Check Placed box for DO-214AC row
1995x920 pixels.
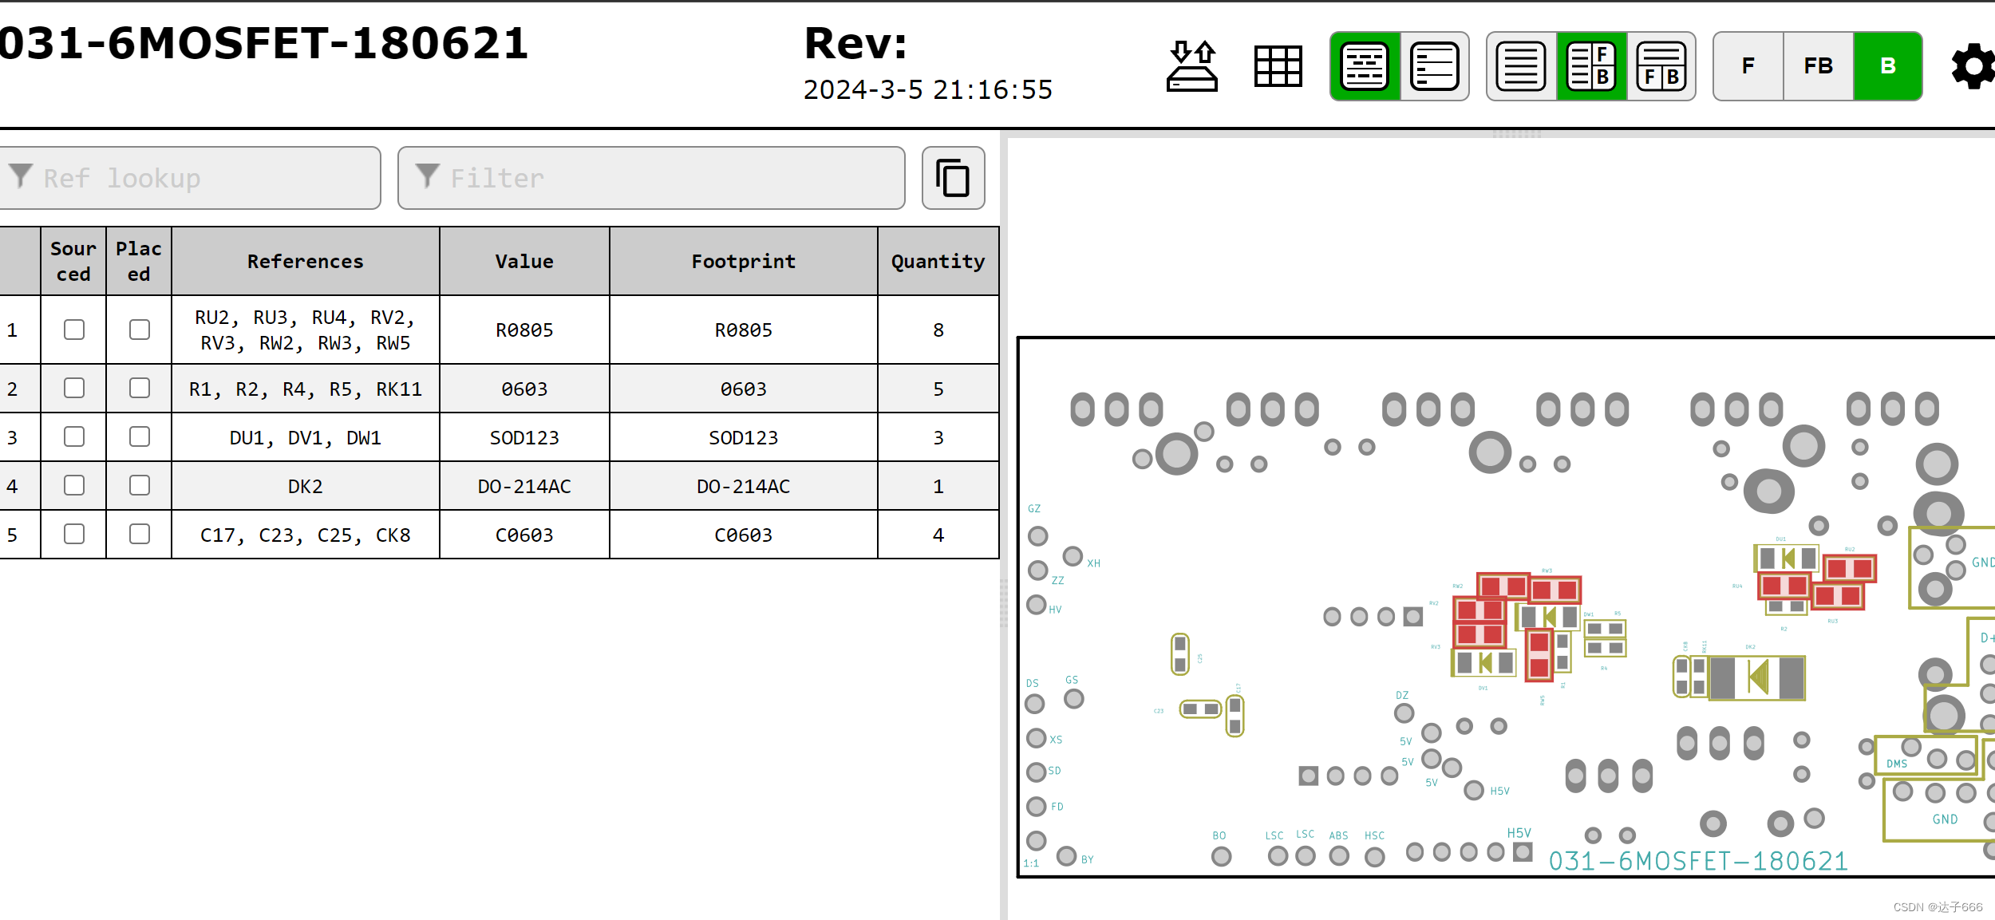coord(140,485)
